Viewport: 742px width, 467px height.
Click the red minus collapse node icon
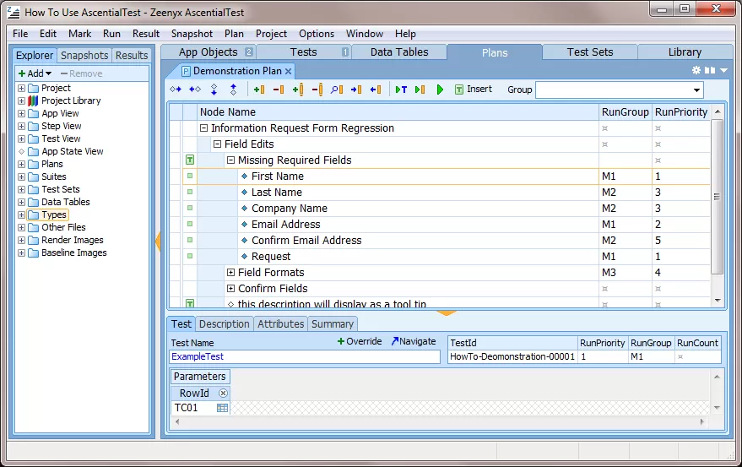click(279, 89)
